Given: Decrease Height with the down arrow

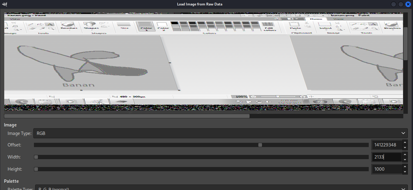Looking at the screenshot, I should pos(405,172).
